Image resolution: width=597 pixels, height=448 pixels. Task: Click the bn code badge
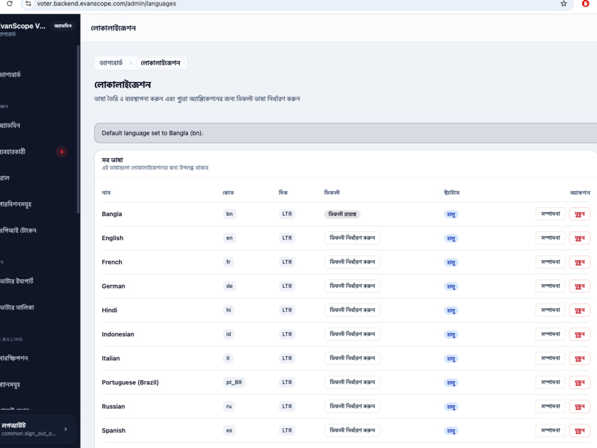coord(229,214)
